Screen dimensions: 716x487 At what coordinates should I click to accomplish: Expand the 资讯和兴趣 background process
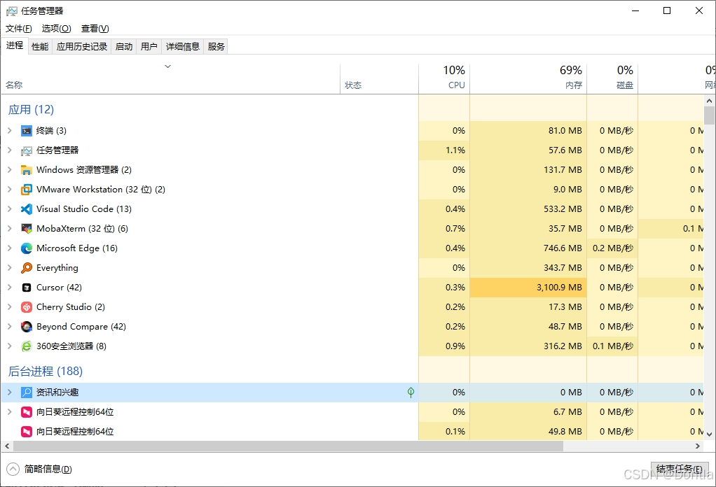click(x=10, y=393)
